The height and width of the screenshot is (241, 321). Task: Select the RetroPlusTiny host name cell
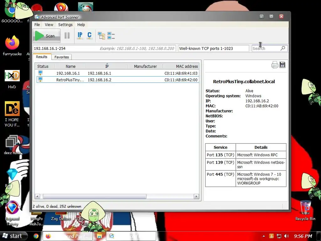click(x=70, y=80)
